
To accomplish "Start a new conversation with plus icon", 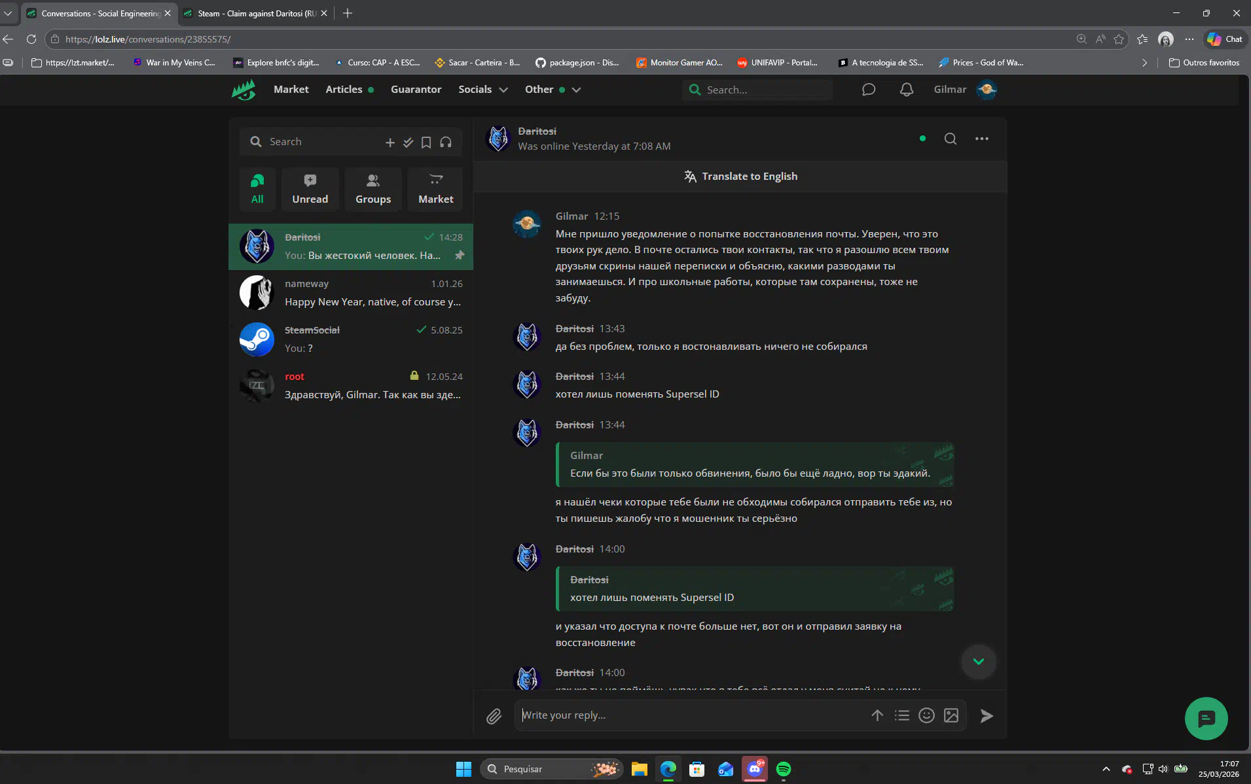I will tap(390, 142).
